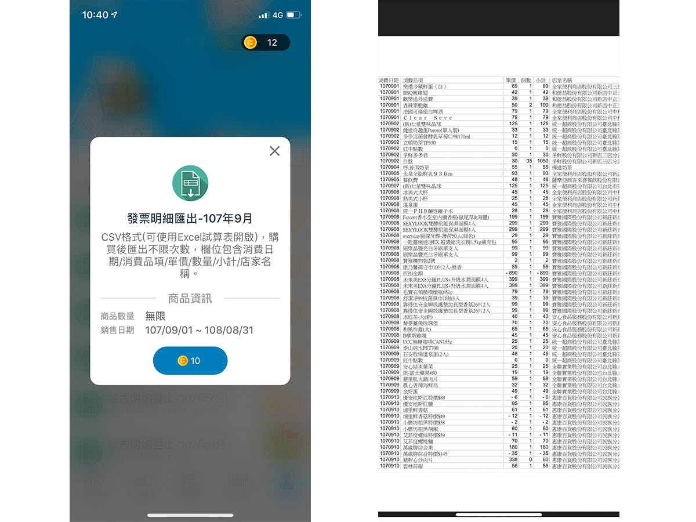The image size is (696, 522).
Task: Select the 338 unit price in 豬胛心炒肉片 row
Action: pos(513,459)
